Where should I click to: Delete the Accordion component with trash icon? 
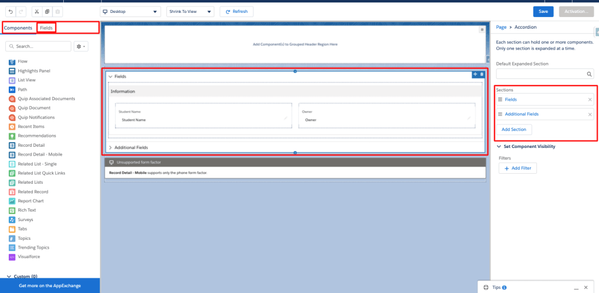point(482,74)
